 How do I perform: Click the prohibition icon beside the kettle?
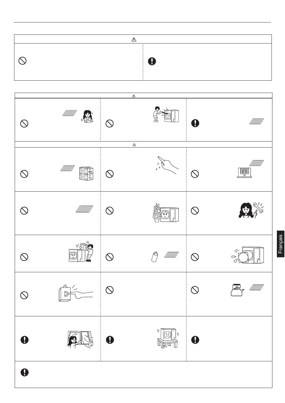click(195, 290)
